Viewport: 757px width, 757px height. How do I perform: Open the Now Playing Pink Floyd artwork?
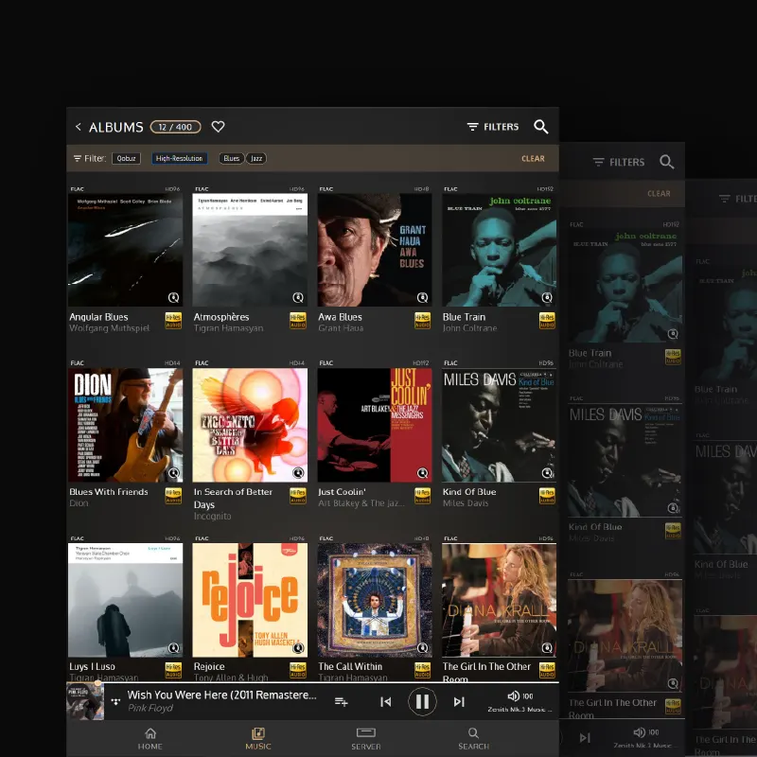85,701
